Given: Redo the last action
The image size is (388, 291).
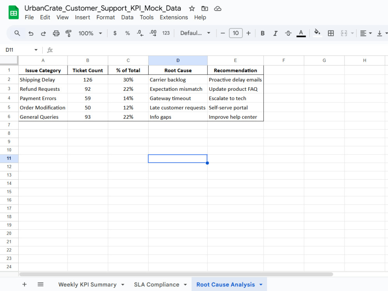Looking at the screenshot, I should click(x=43, y=33).
